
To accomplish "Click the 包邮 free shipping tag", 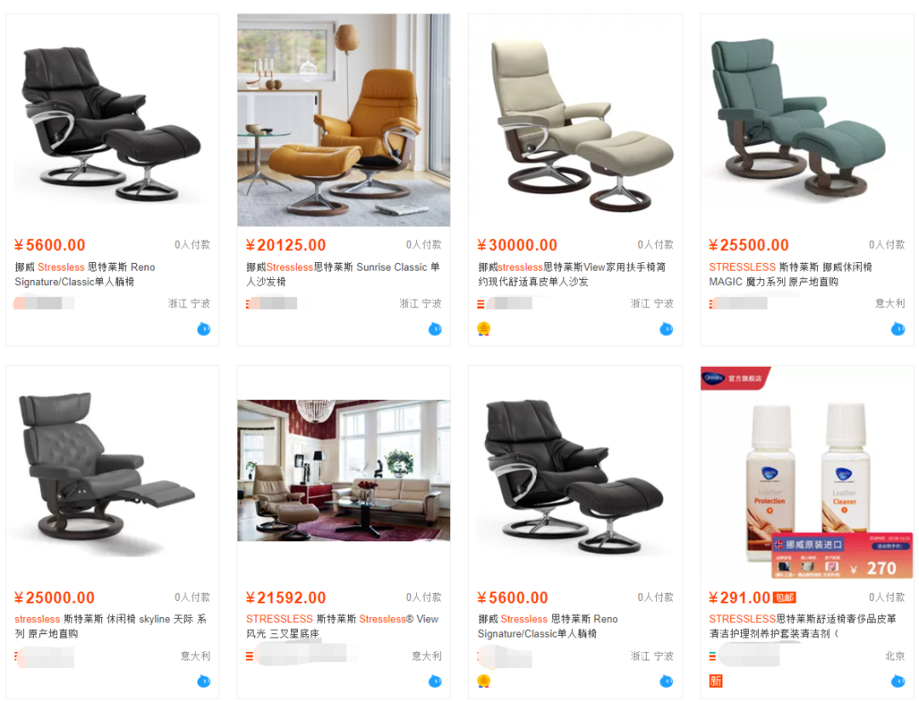I will point(785,597).
